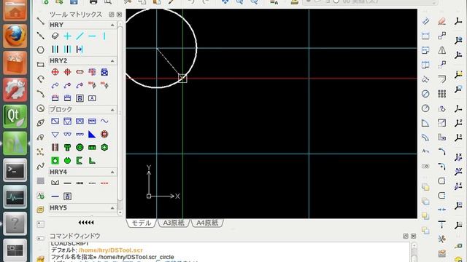Insert the sine wave block
The image size is (467, 262).
pos(104,121)
